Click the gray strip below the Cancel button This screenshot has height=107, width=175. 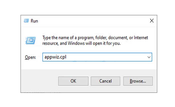[x=105, y=89]
